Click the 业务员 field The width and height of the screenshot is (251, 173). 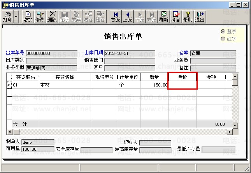pyautogui.click(x=213, y=61)
